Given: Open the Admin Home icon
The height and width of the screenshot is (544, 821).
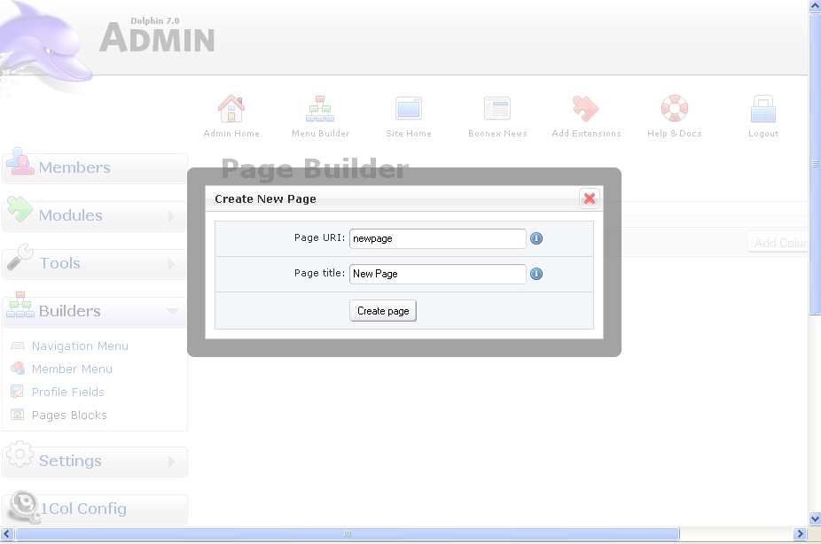Looking at the screenshot, I should 231,108.
